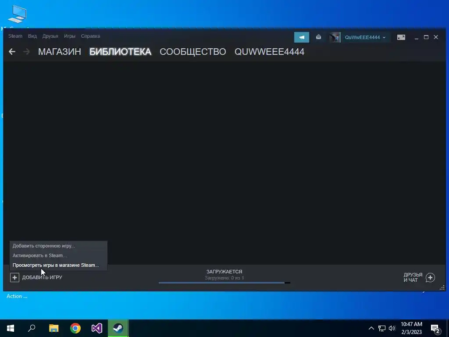Choose Активировать в Steam... option
This screenshot has height=337, width=449.
(x=58, y=255)
